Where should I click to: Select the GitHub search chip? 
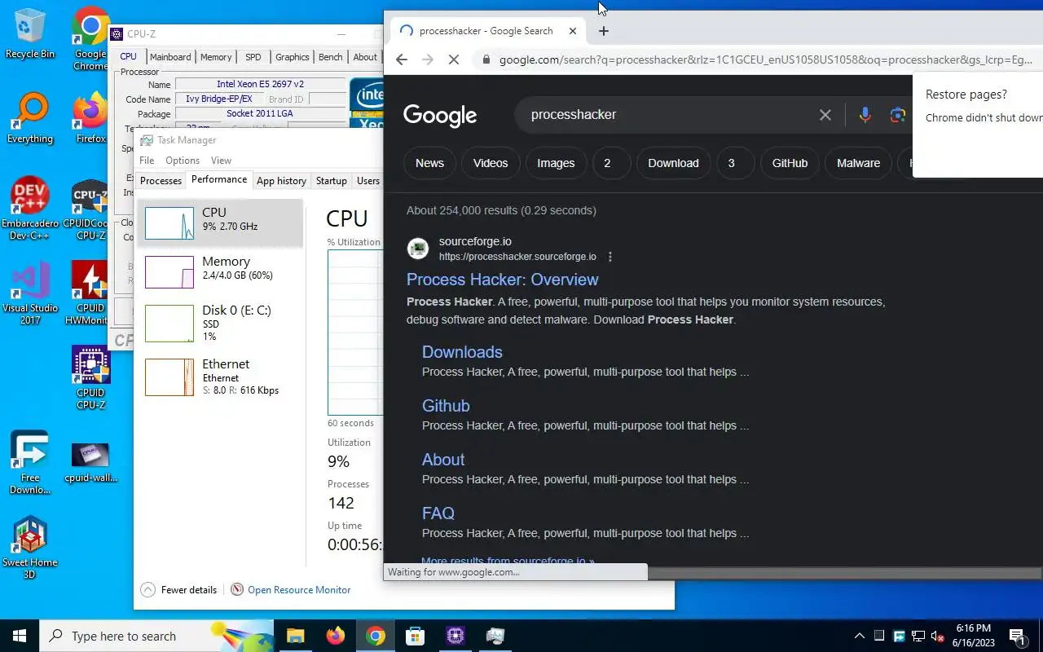click(x=790, y=163)
